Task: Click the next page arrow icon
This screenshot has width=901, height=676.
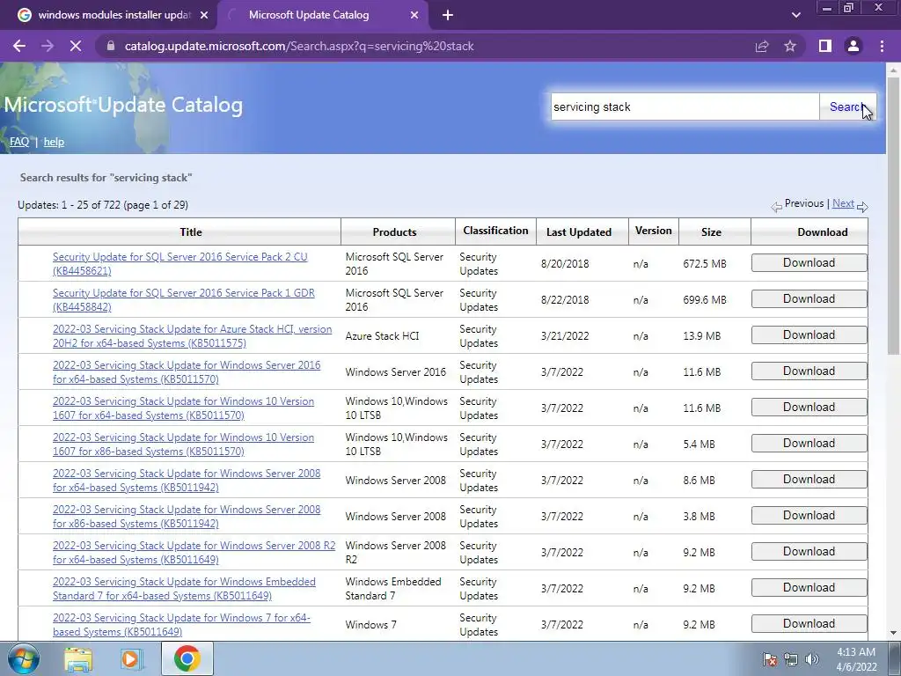Action: click(x=862, y=206)
